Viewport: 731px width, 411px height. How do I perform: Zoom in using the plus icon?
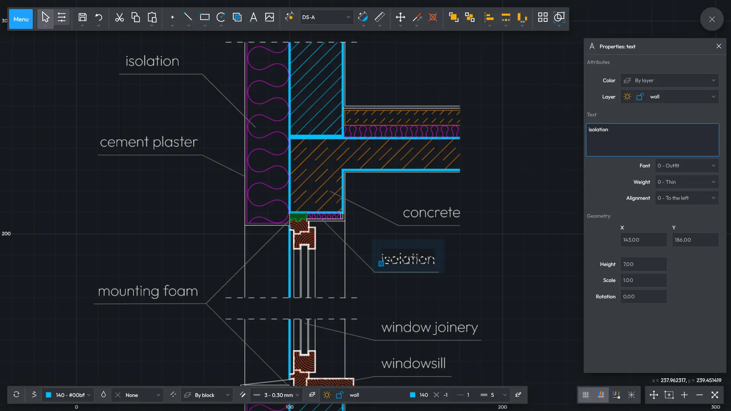685,395
